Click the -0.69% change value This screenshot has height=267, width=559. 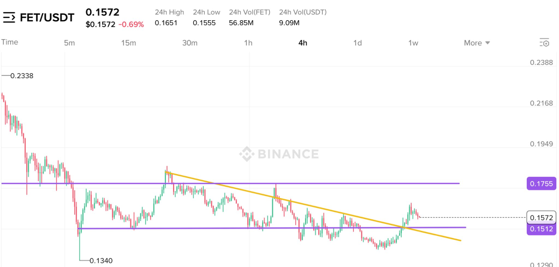pyautogui.click(x=131, y=25)
